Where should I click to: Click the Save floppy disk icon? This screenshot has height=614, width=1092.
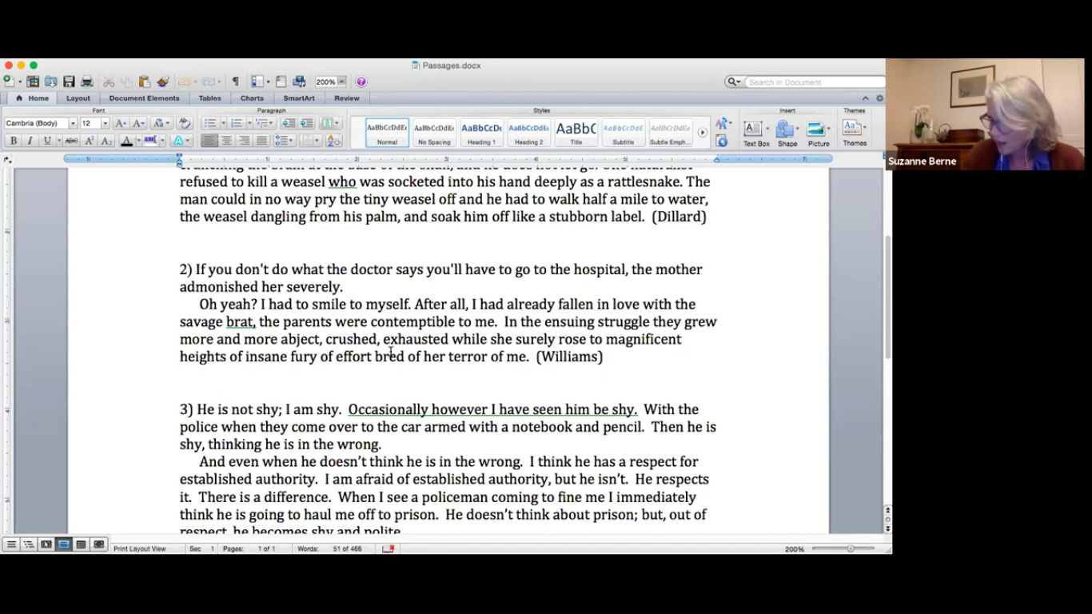(x=69, y=82)
